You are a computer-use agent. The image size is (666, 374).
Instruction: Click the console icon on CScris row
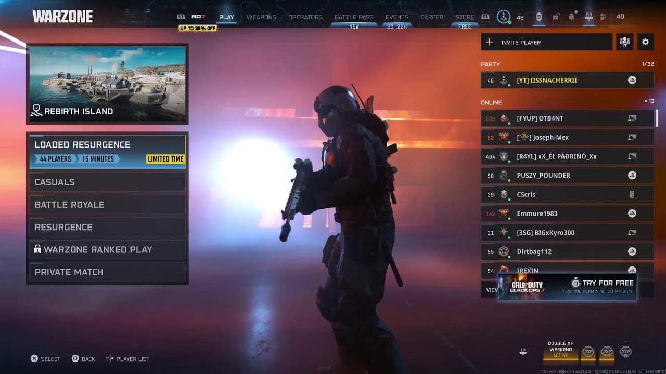pyautogui.click(x=632, y=194)
